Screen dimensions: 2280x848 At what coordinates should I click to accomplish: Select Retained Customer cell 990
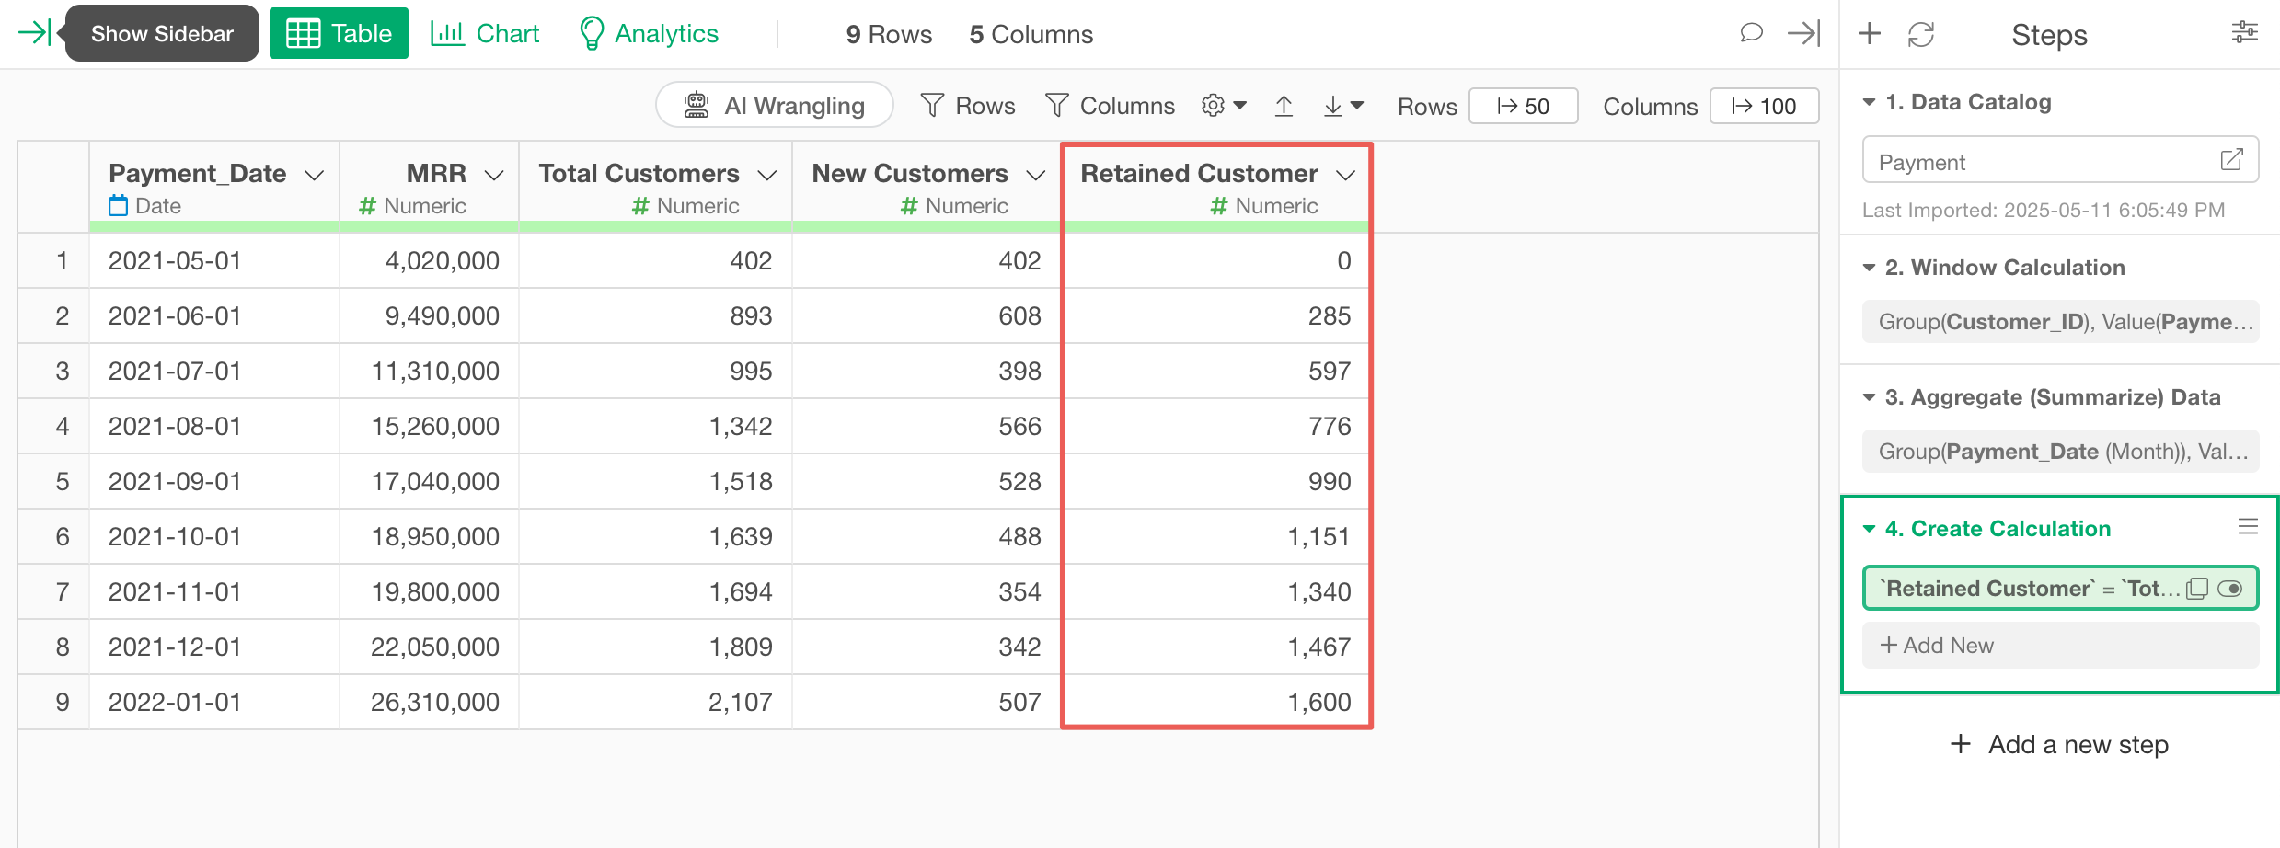[1216, 481]
